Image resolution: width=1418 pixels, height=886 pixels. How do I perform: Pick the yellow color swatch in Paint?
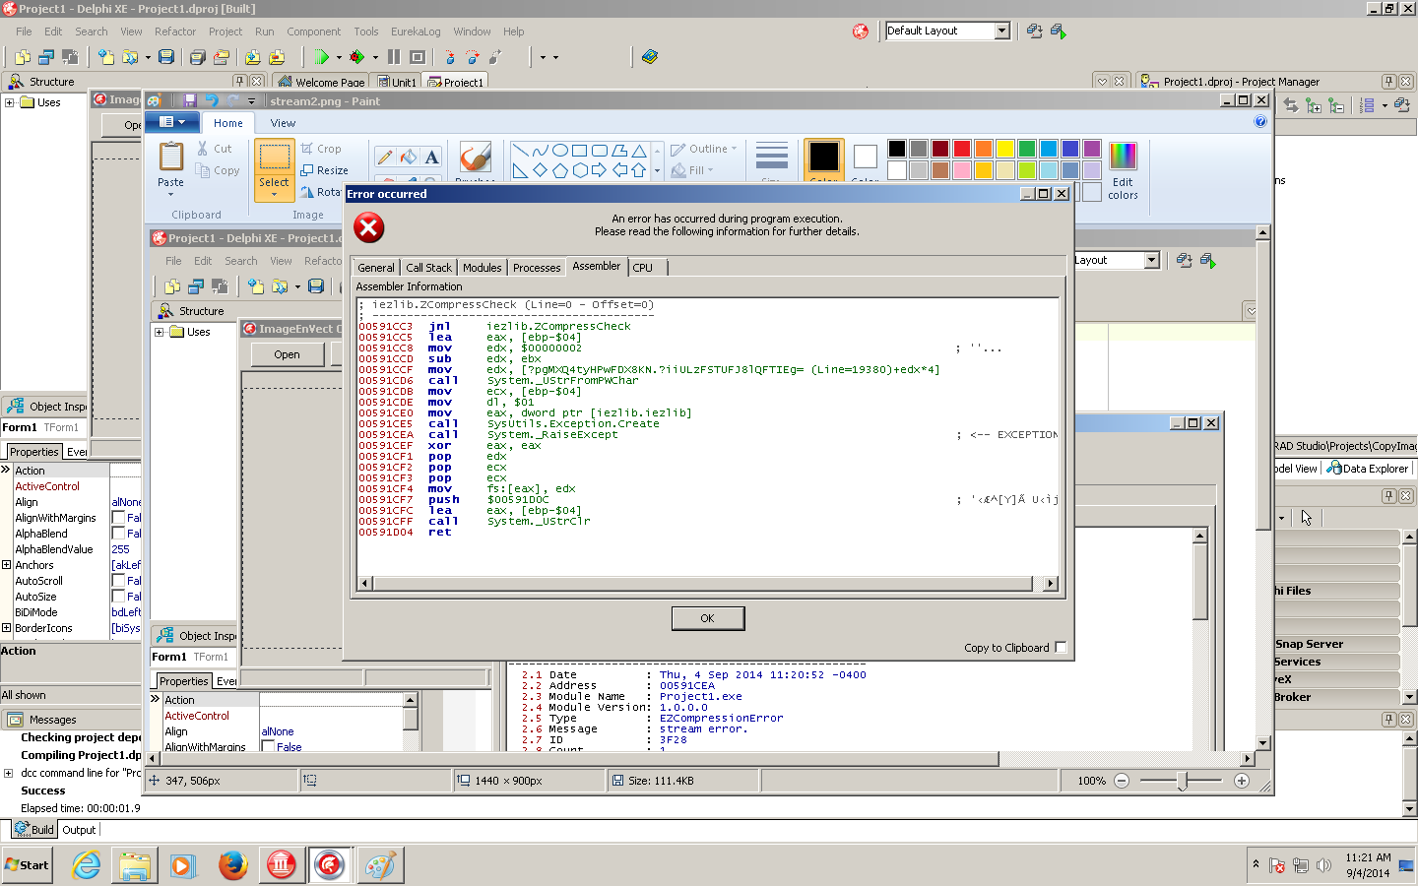1005,149
